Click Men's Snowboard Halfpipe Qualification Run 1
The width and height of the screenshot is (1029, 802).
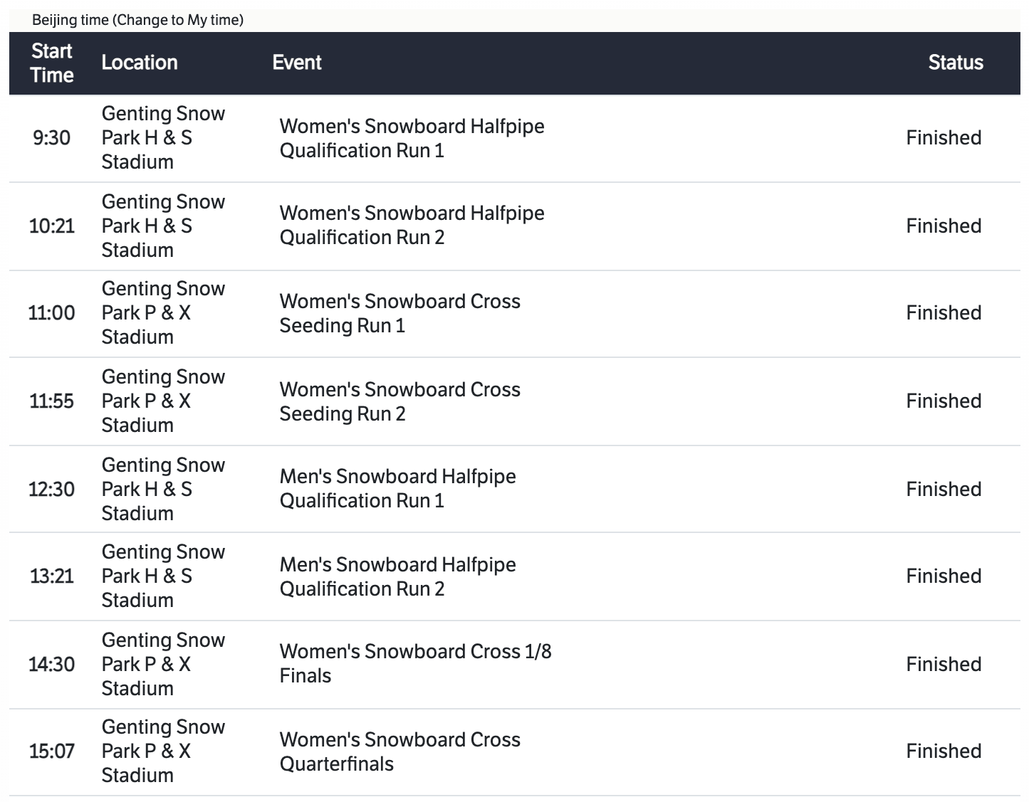pos(397,488)
